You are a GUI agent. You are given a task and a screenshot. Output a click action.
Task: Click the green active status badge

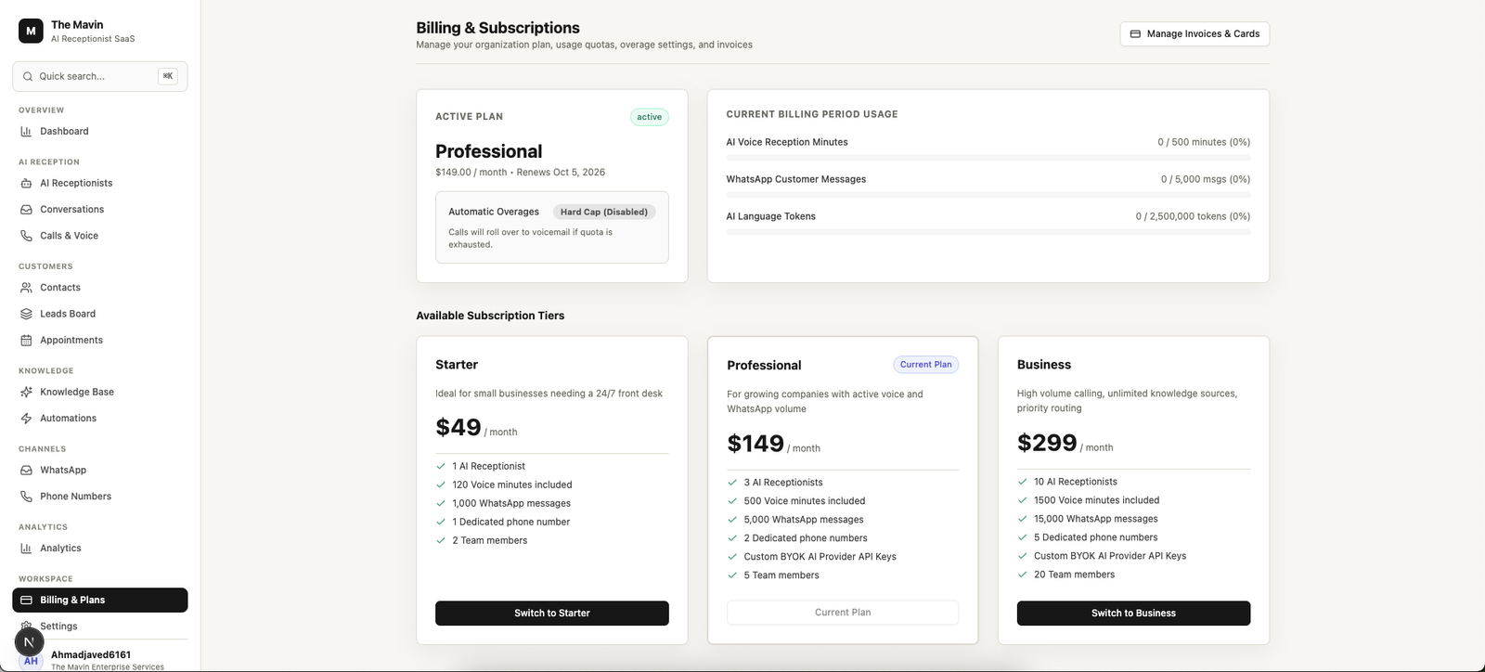click(650, 117)
